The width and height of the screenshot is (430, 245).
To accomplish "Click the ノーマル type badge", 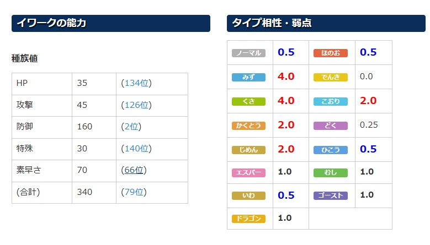I will click(x=248, y=53).
